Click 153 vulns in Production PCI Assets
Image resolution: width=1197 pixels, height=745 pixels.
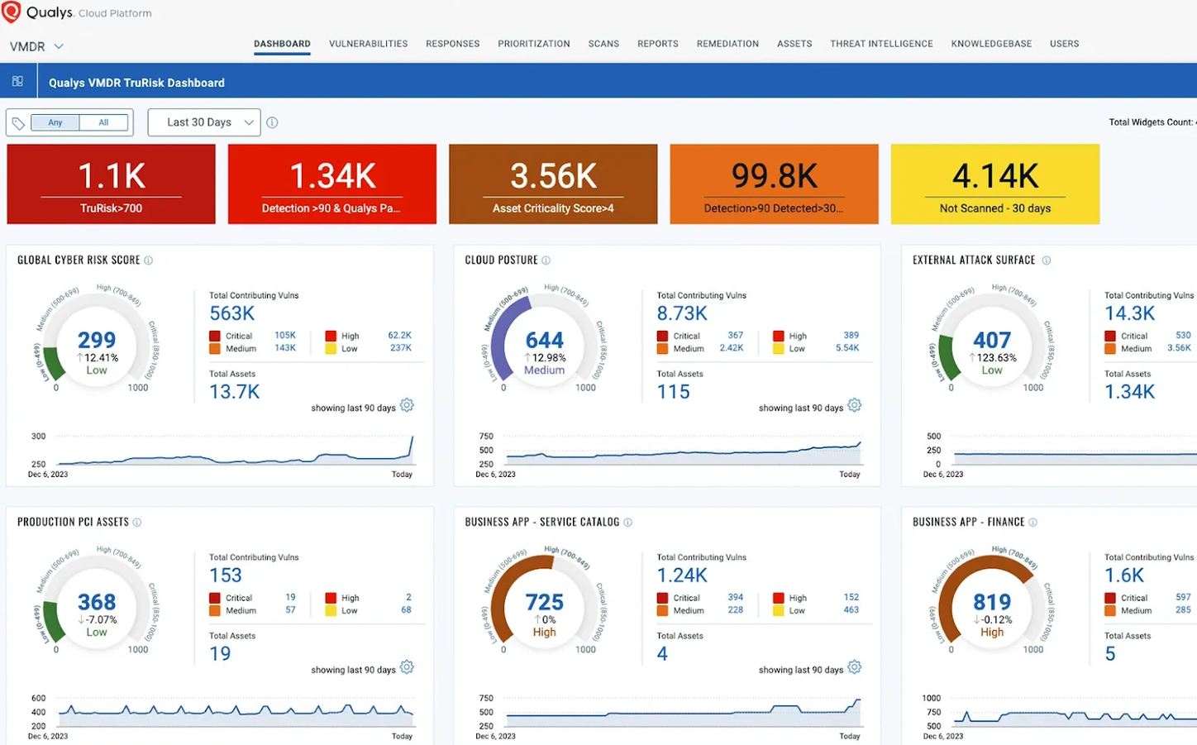click(226, 575)
